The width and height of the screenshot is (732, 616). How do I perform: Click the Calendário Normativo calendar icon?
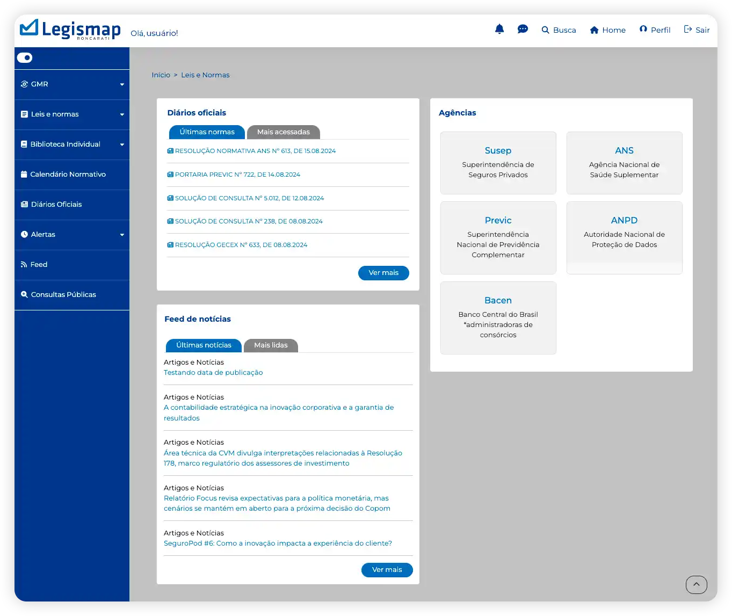coord(24,174)
